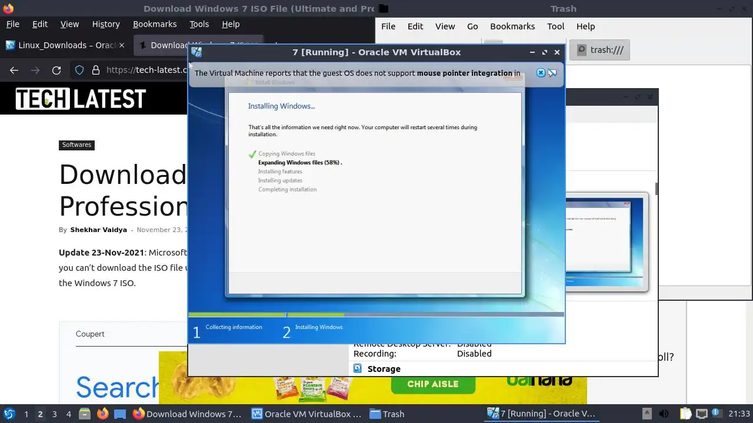Image resolution: width=753 pixels, height=423 pixels.
Task: Click the show desktop icon in taskbar
Action: (120, 414)
